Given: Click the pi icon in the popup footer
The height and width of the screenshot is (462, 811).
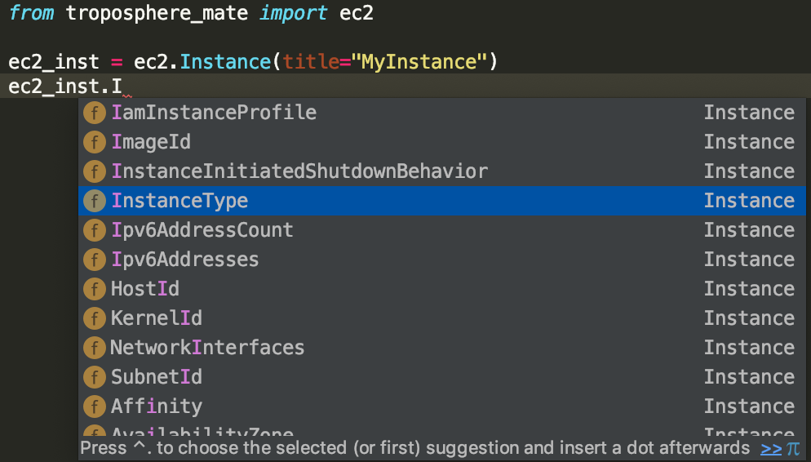Looking at the screenshot, I should (793, 448).
